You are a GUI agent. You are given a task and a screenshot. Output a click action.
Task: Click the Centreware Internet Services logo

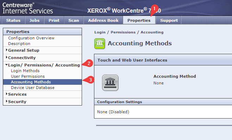pos(28,8)
